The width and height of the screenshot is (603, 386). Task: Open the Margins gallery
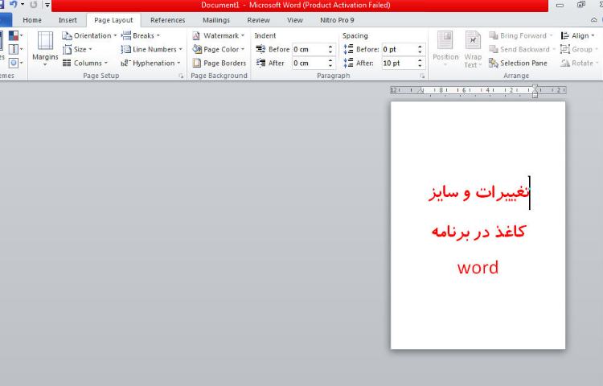[x=45, y=49]
